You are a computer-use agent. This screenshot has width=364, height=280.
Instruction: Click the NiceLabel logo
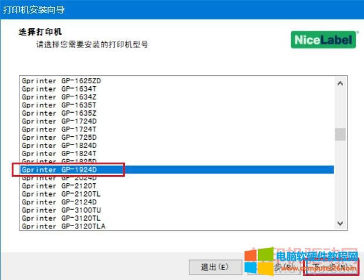[324, 39]
